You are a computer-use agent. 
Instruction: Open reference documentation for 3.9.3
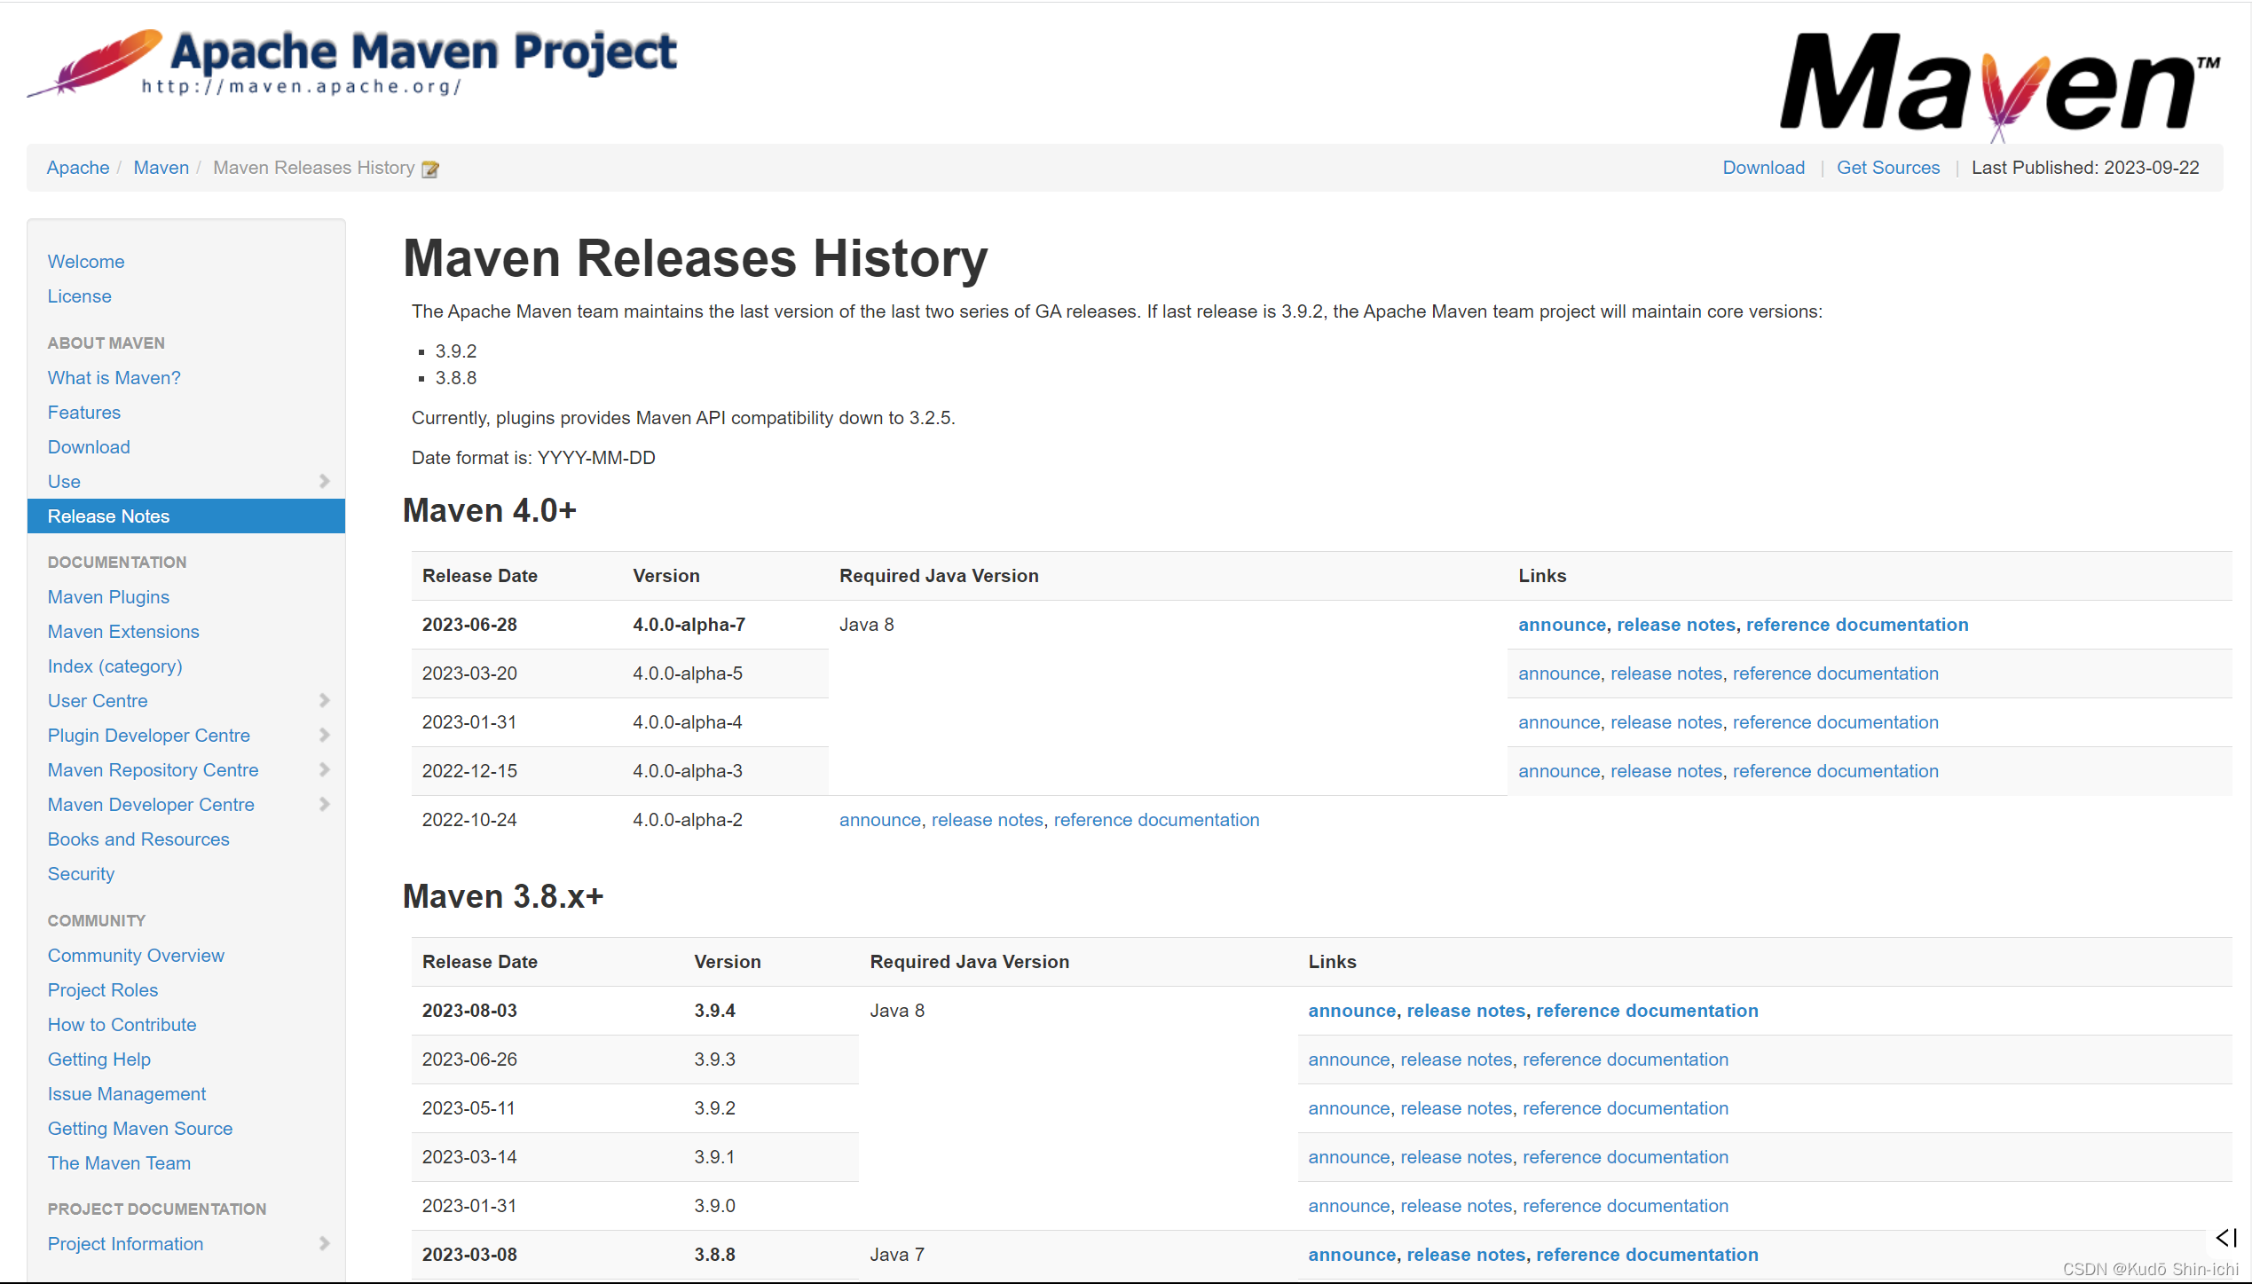pos(1625,1059)
